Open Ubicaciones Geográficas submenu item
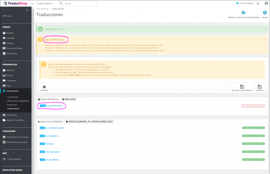The image size is (270, 174). [x=18, y=101]
